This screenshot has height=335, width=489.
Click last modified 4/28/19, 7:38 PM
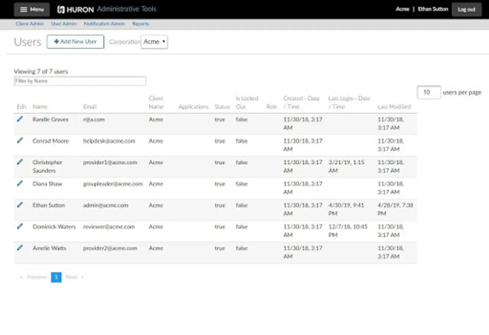tap(395, 209)
